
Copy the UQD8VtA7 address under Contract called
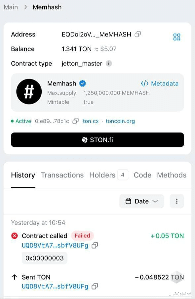(x=95, y=246)
